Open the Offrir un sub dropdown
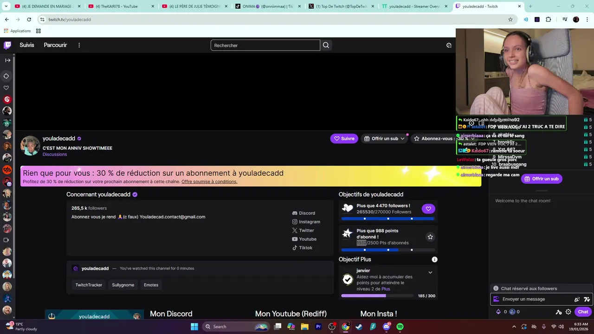 [384, 138]
